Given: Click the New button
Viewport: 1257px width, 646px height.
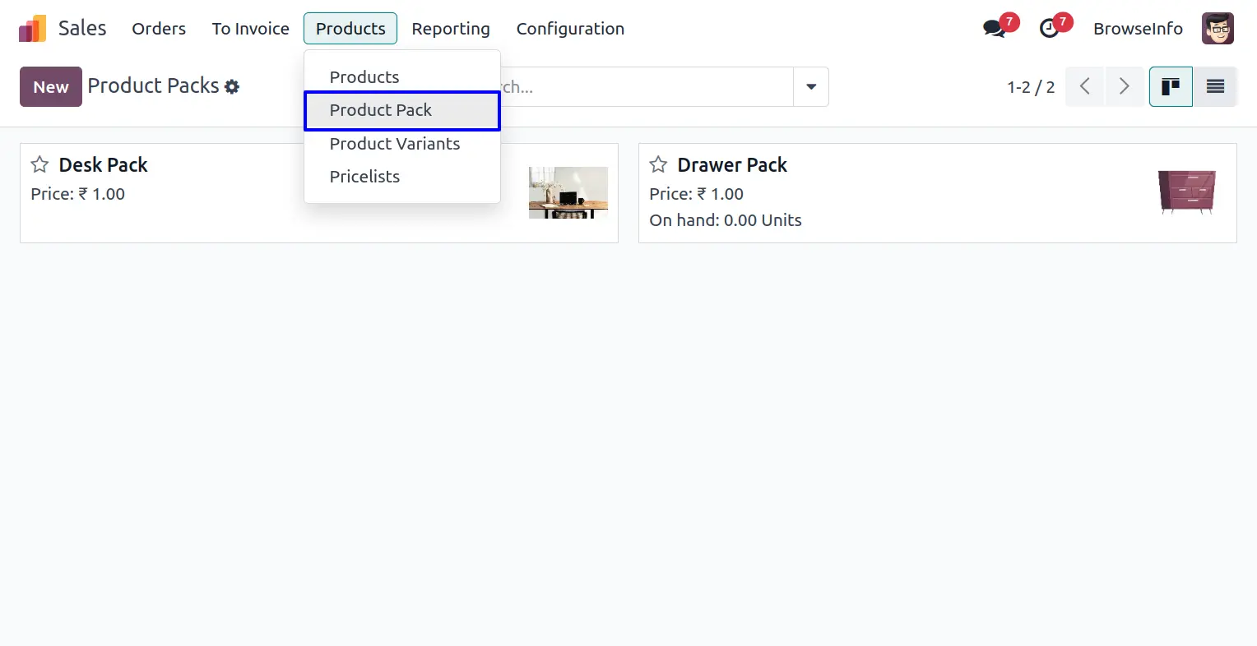Looking at the screenshot, I should [x=51, y=86].
